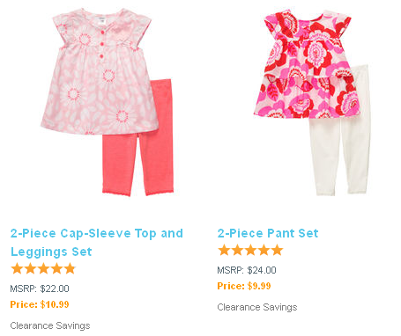Click the fifth star under Leggings Set
This screenshot has width=401, height=336.
[x=70, y=268]
